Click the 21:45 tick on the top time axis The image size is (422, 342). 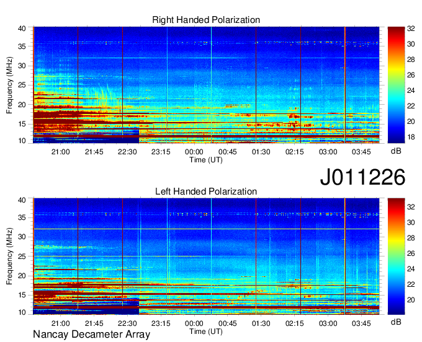pyautogui.click(x=94, y=152)
